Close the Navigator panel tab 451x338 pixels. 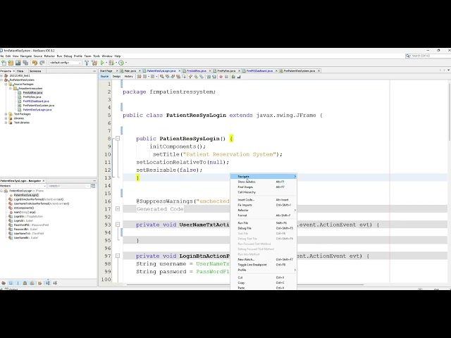(44, 181)
